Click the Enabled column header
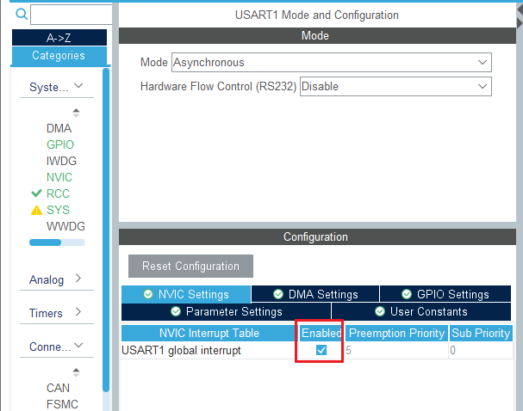Image resolution: width=523 pixels, height=411 pixels. coord(321,333)
